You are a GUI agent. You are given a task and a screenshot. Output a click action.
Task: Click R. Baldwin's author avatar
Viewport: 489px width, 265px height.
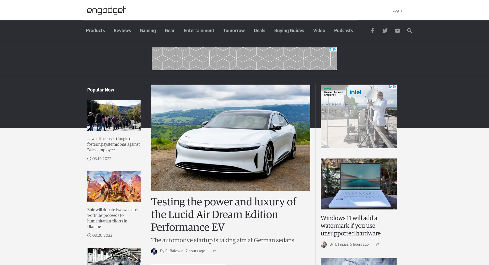pos(154,251)
